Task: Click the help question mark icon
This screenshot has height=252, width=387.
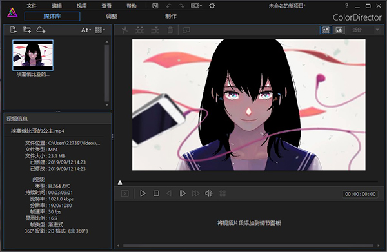Action: tap(347, 6)
